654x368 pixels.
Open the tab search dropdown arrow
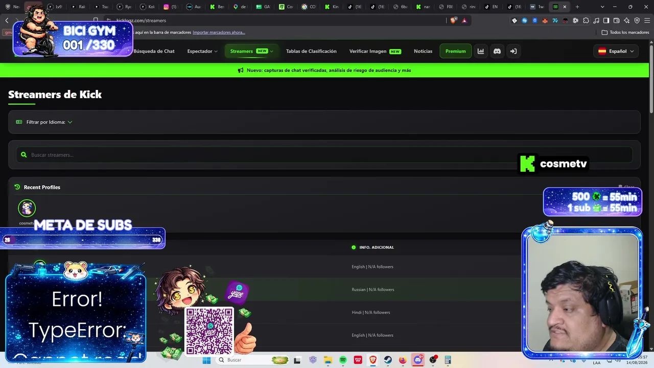click(602, 7)
